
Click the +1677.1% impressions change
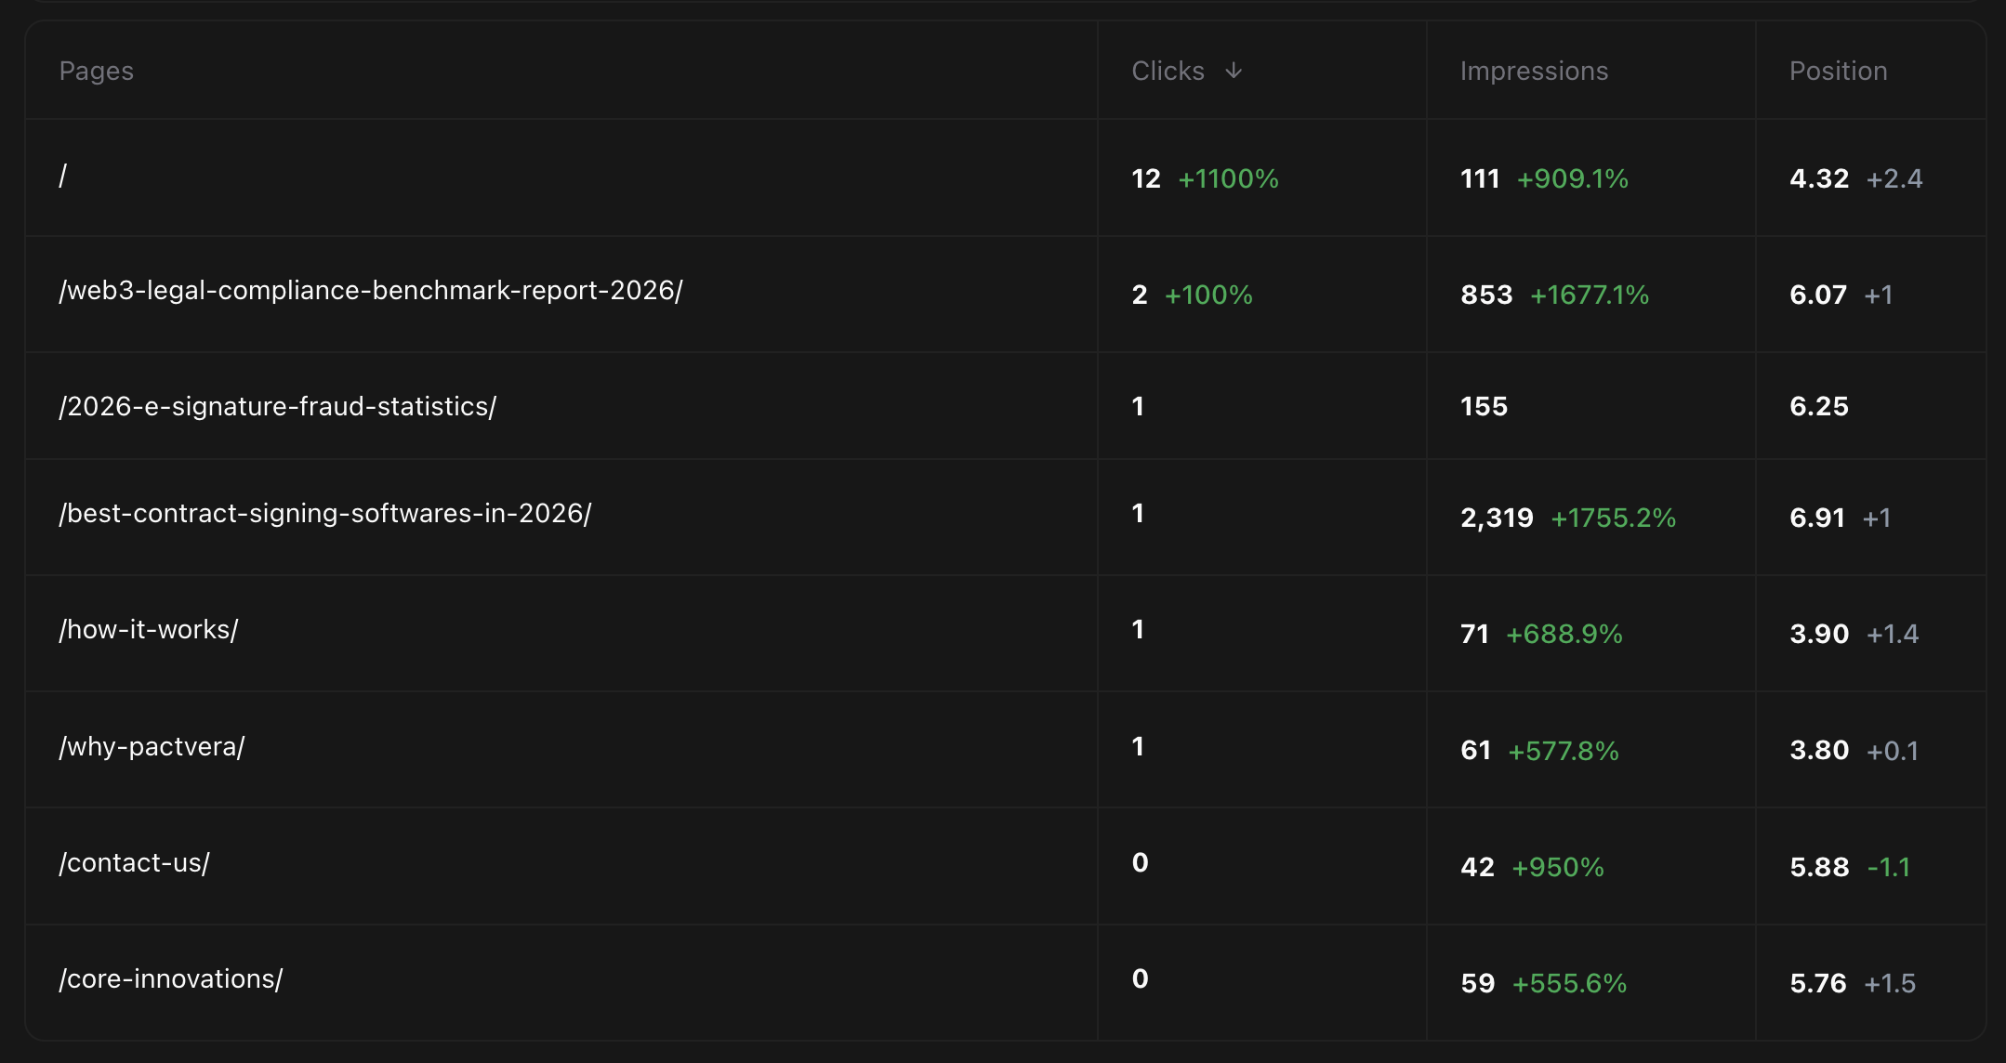(x=1590, y=295)
